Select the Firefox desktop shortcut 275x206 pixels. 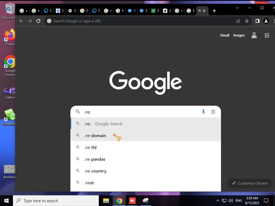10,38
